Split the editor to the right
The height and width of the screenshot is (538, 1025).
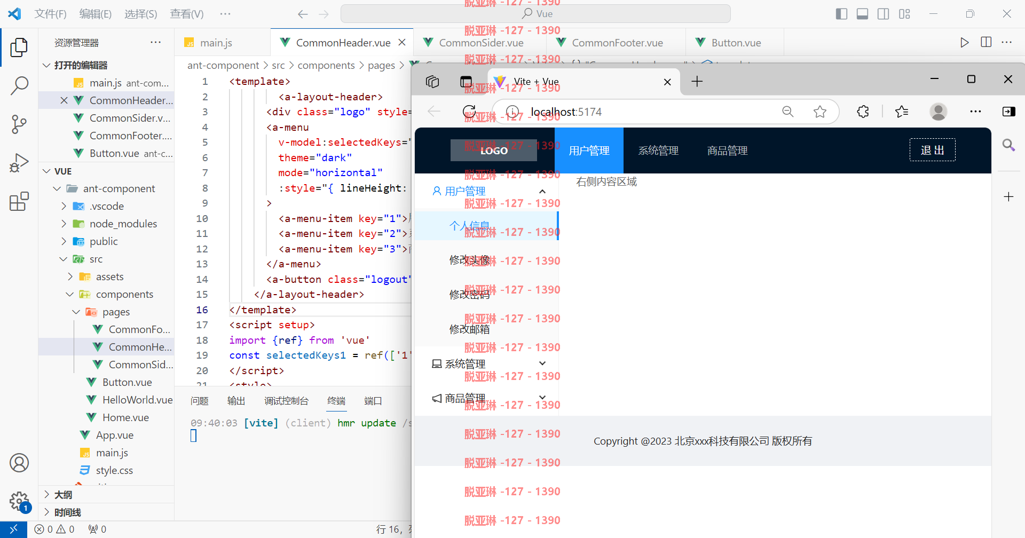pyautogui.click(x=986, y=43)
